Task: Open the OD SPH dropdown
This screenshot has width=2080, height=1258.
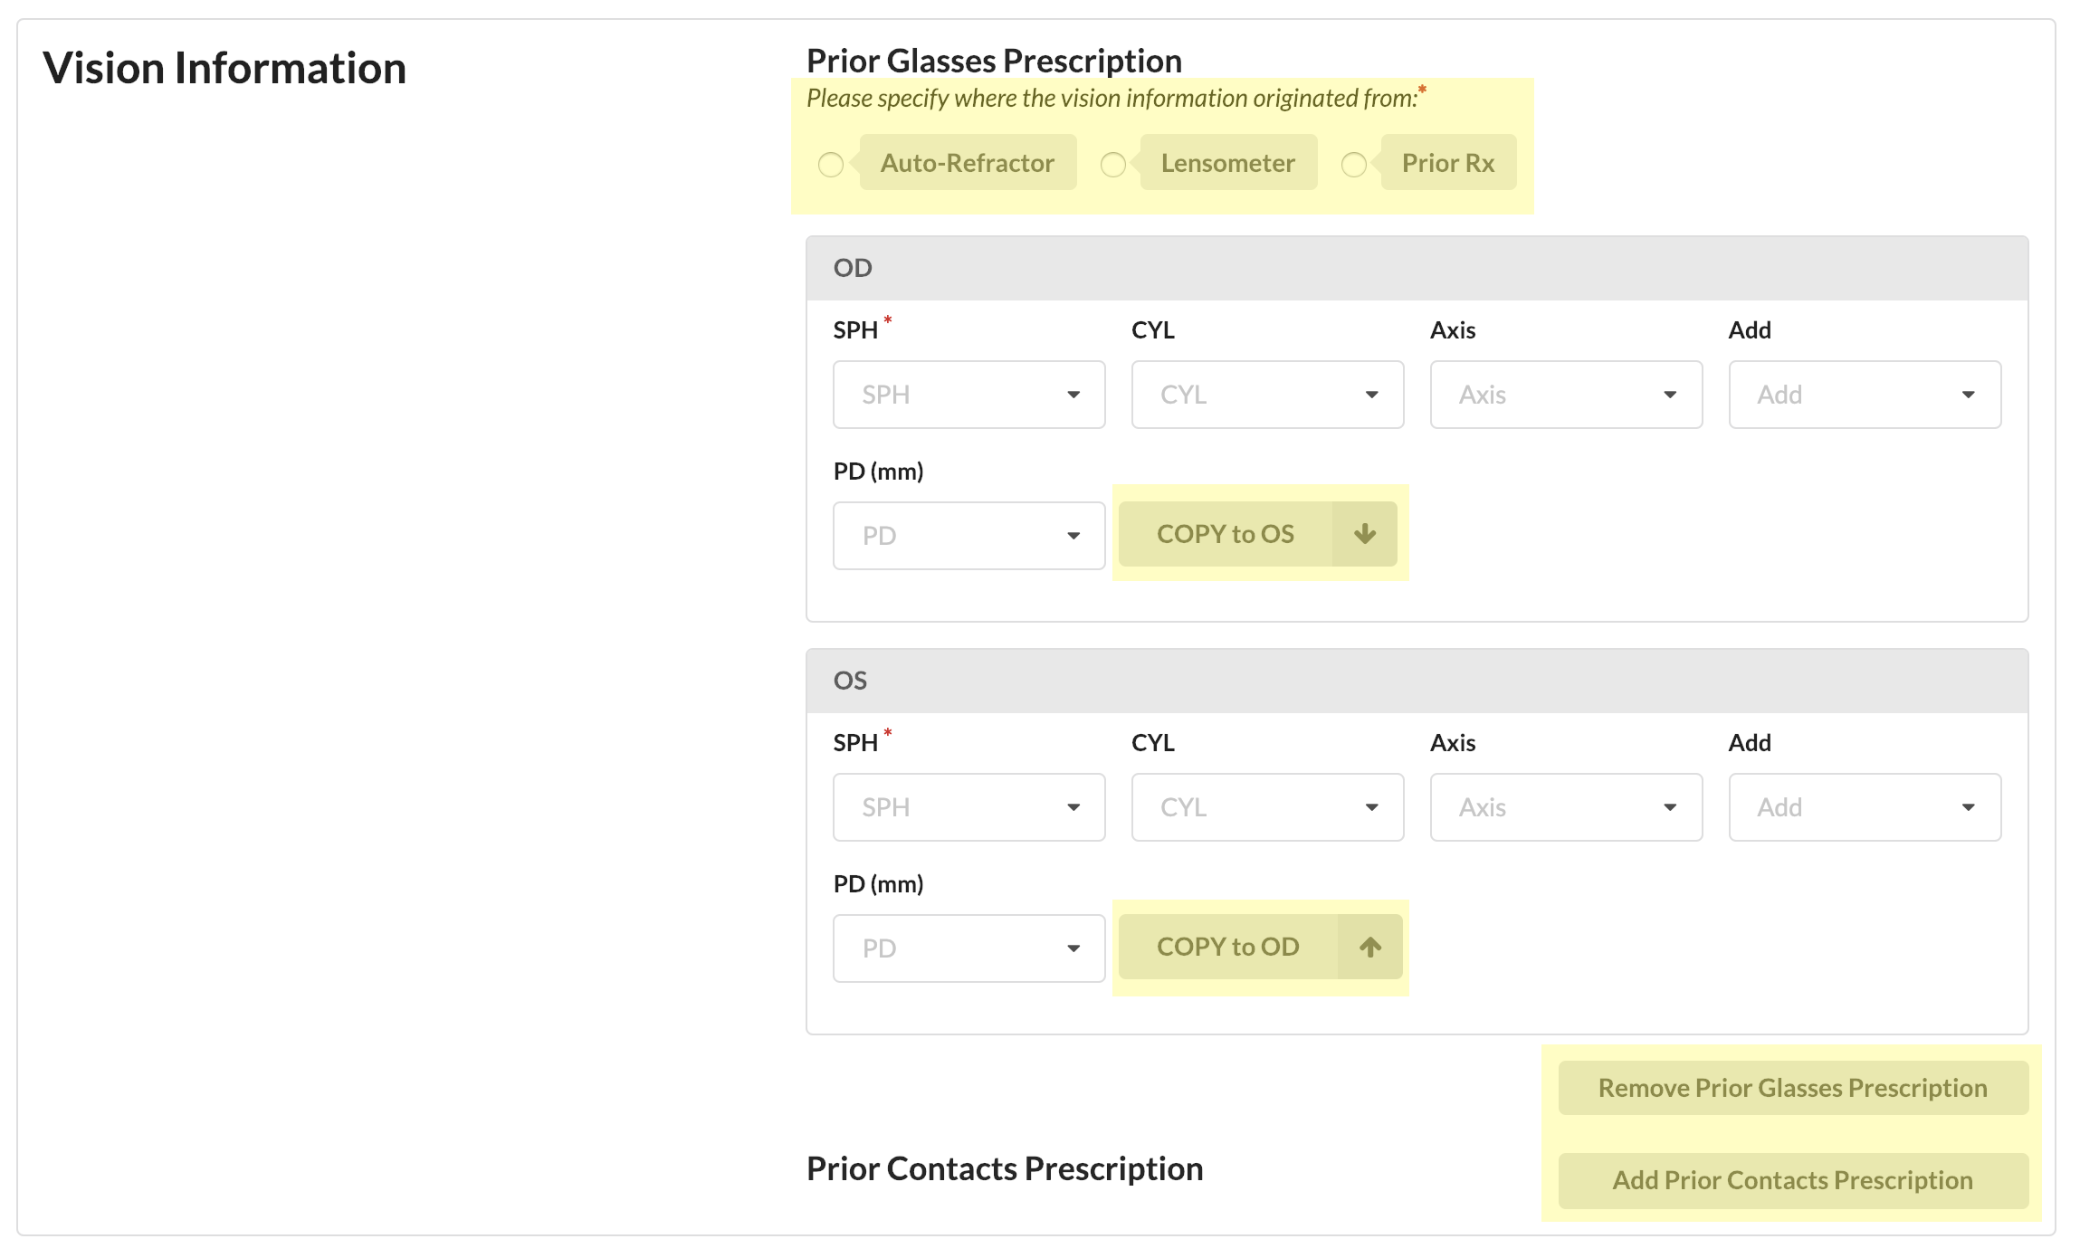Action: coord(968,395)
